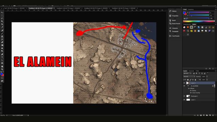Select the Lasso tool
217x122 pixels.
click(x=2, y=18)
